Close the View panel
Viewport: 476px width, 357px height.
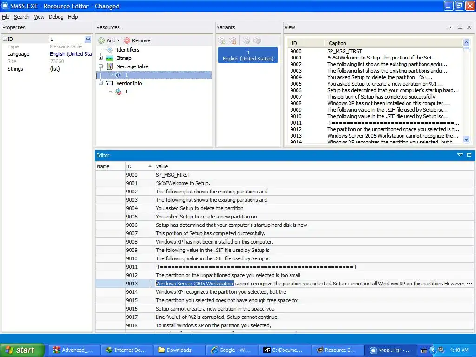tap(469, 27)
